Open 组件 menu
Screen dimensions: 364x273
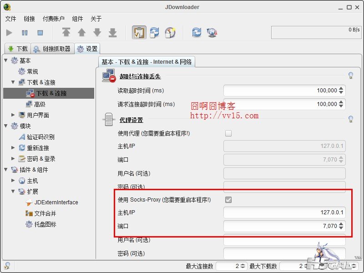77,19
